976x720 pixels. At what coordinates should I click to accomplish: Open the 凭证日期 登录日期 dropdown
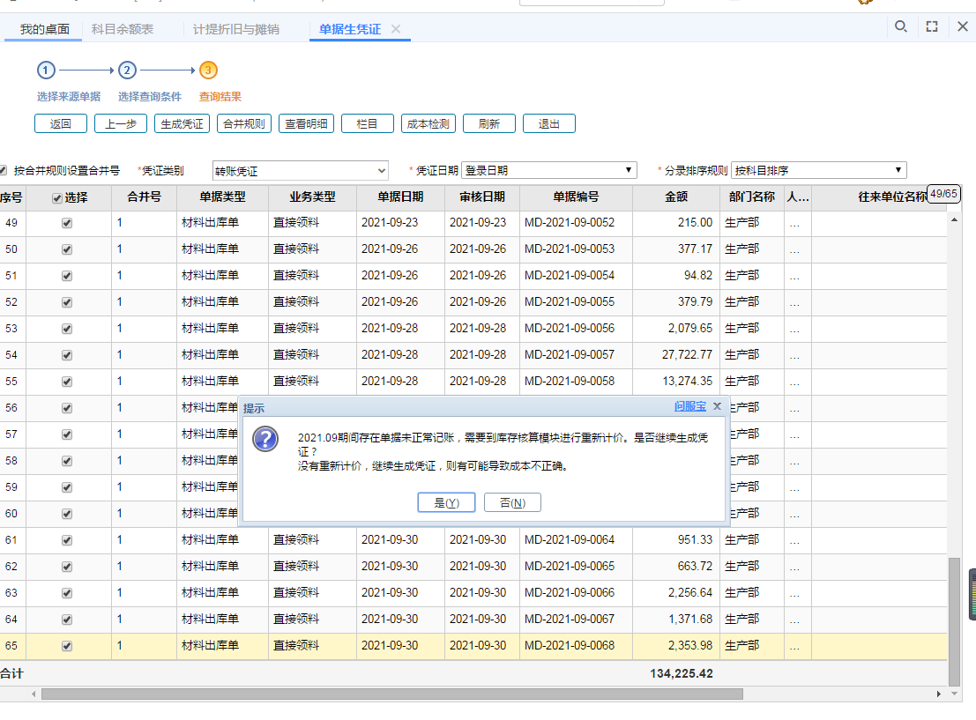point(549,170)
